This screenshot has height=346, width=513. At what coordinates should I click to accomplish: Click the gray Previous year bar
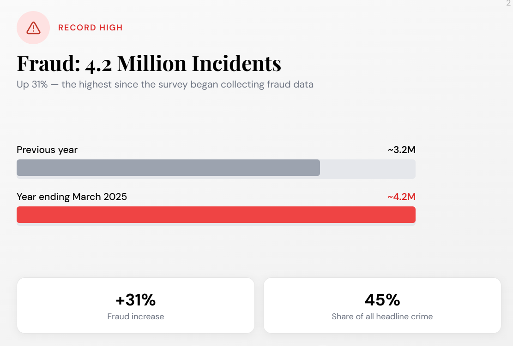click(168, 168)
